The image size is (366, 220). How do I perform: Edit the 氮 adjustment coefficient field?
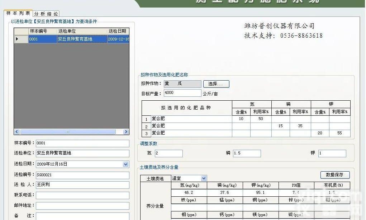tap(168, 153)
